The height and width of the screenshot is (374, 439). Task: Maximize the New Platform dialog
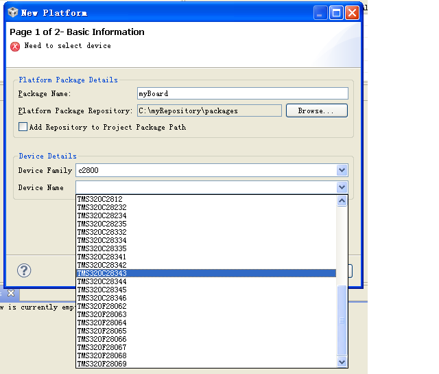click(x=336, y=13)
